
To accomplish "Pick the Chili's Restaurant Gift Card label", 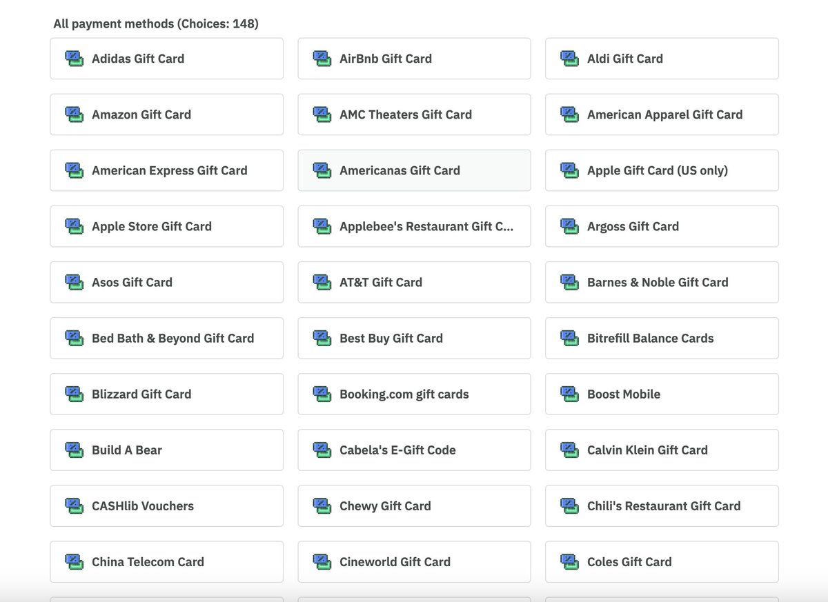I will point(664,505).
